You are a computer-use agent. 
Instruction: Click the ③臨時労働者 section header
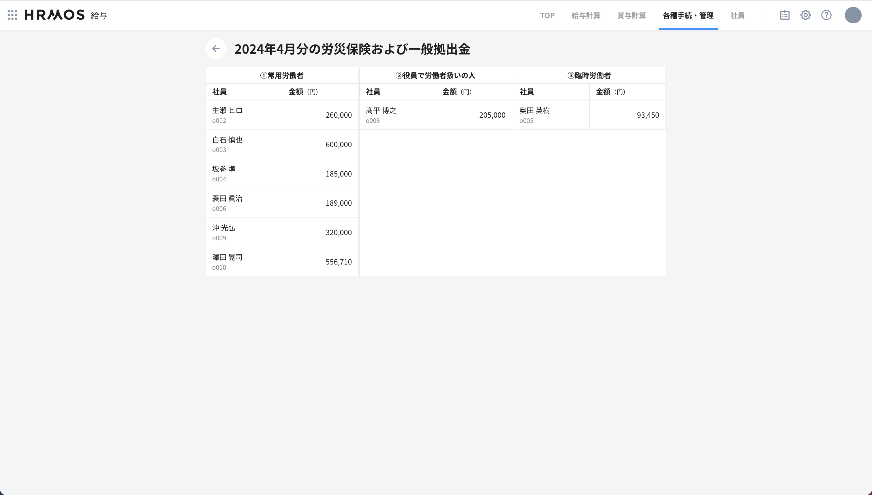pyautogui.click(x=589, y=76)
